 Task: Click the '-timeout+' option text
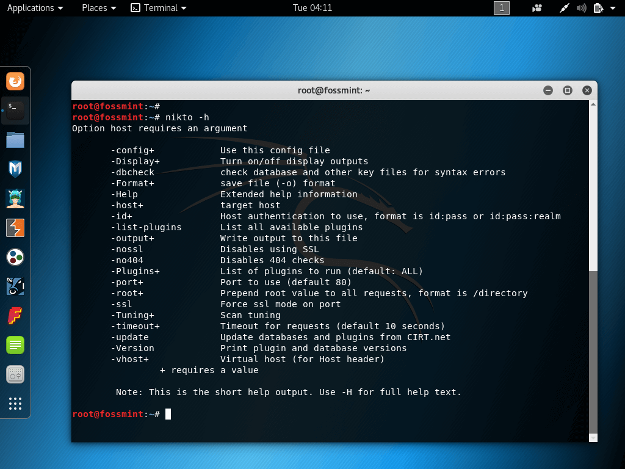135,326
